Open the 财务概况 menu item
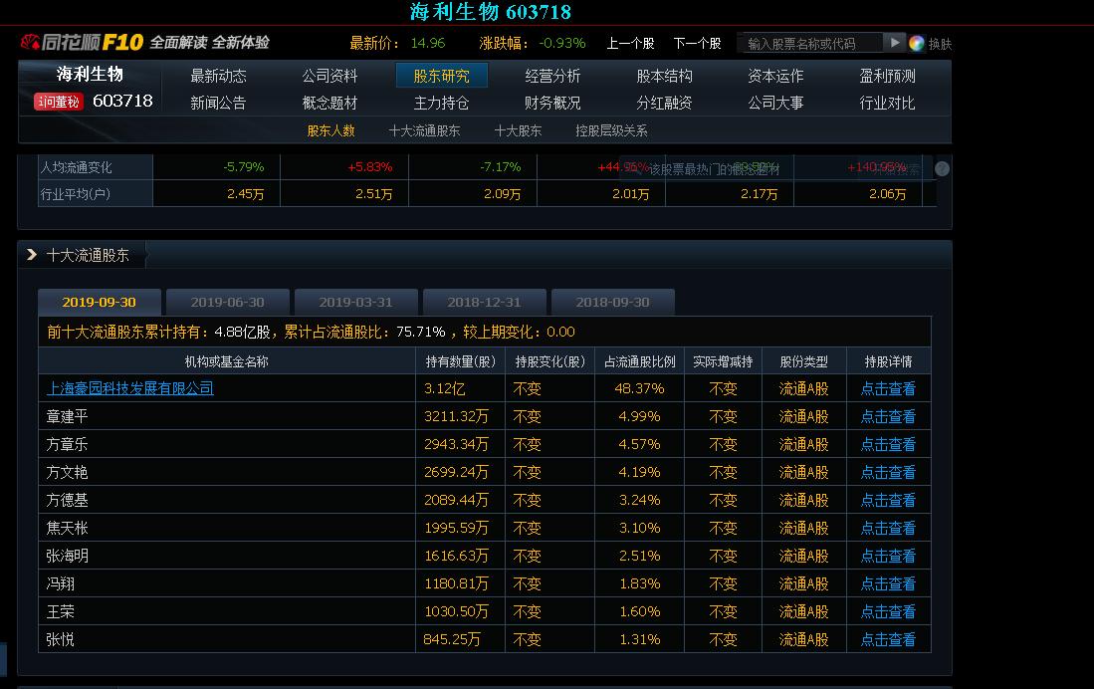 tap(552, 103)
